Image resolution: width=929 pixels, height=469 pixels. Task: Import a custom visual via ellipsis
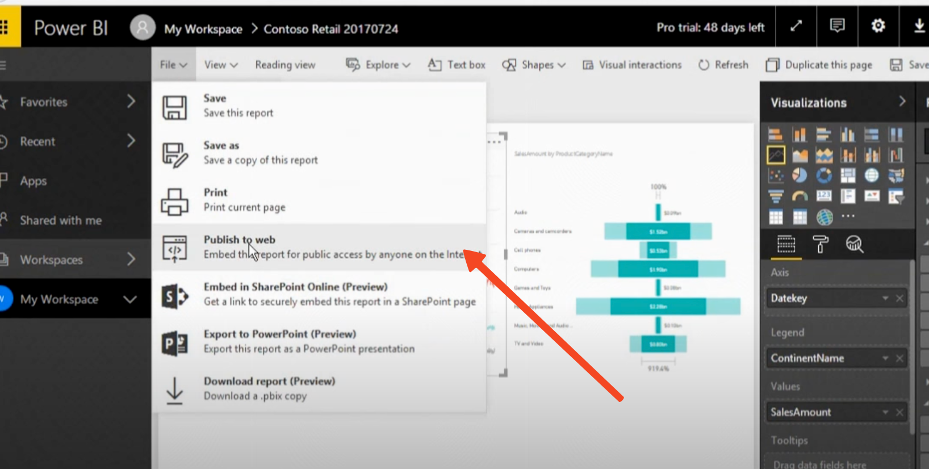point(848,216)
